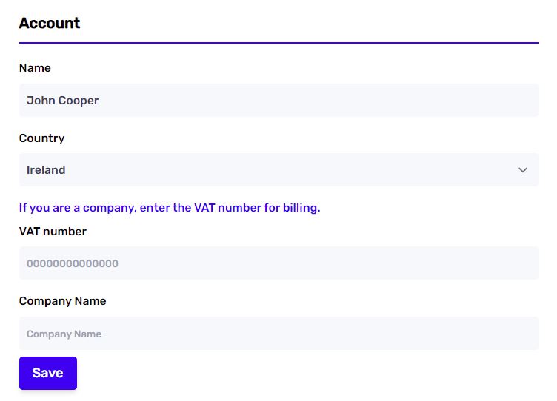Screen dimensions: 557x401
Task: Open the Country dropdown showing Ireland
Action: click(x=278, y=170)
